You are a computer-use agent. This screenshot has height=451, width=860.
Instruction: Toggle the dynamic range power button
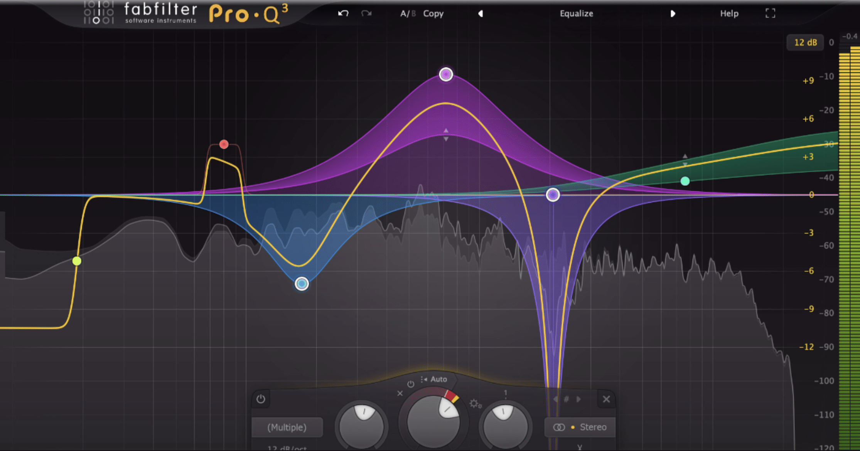[410, 384]
